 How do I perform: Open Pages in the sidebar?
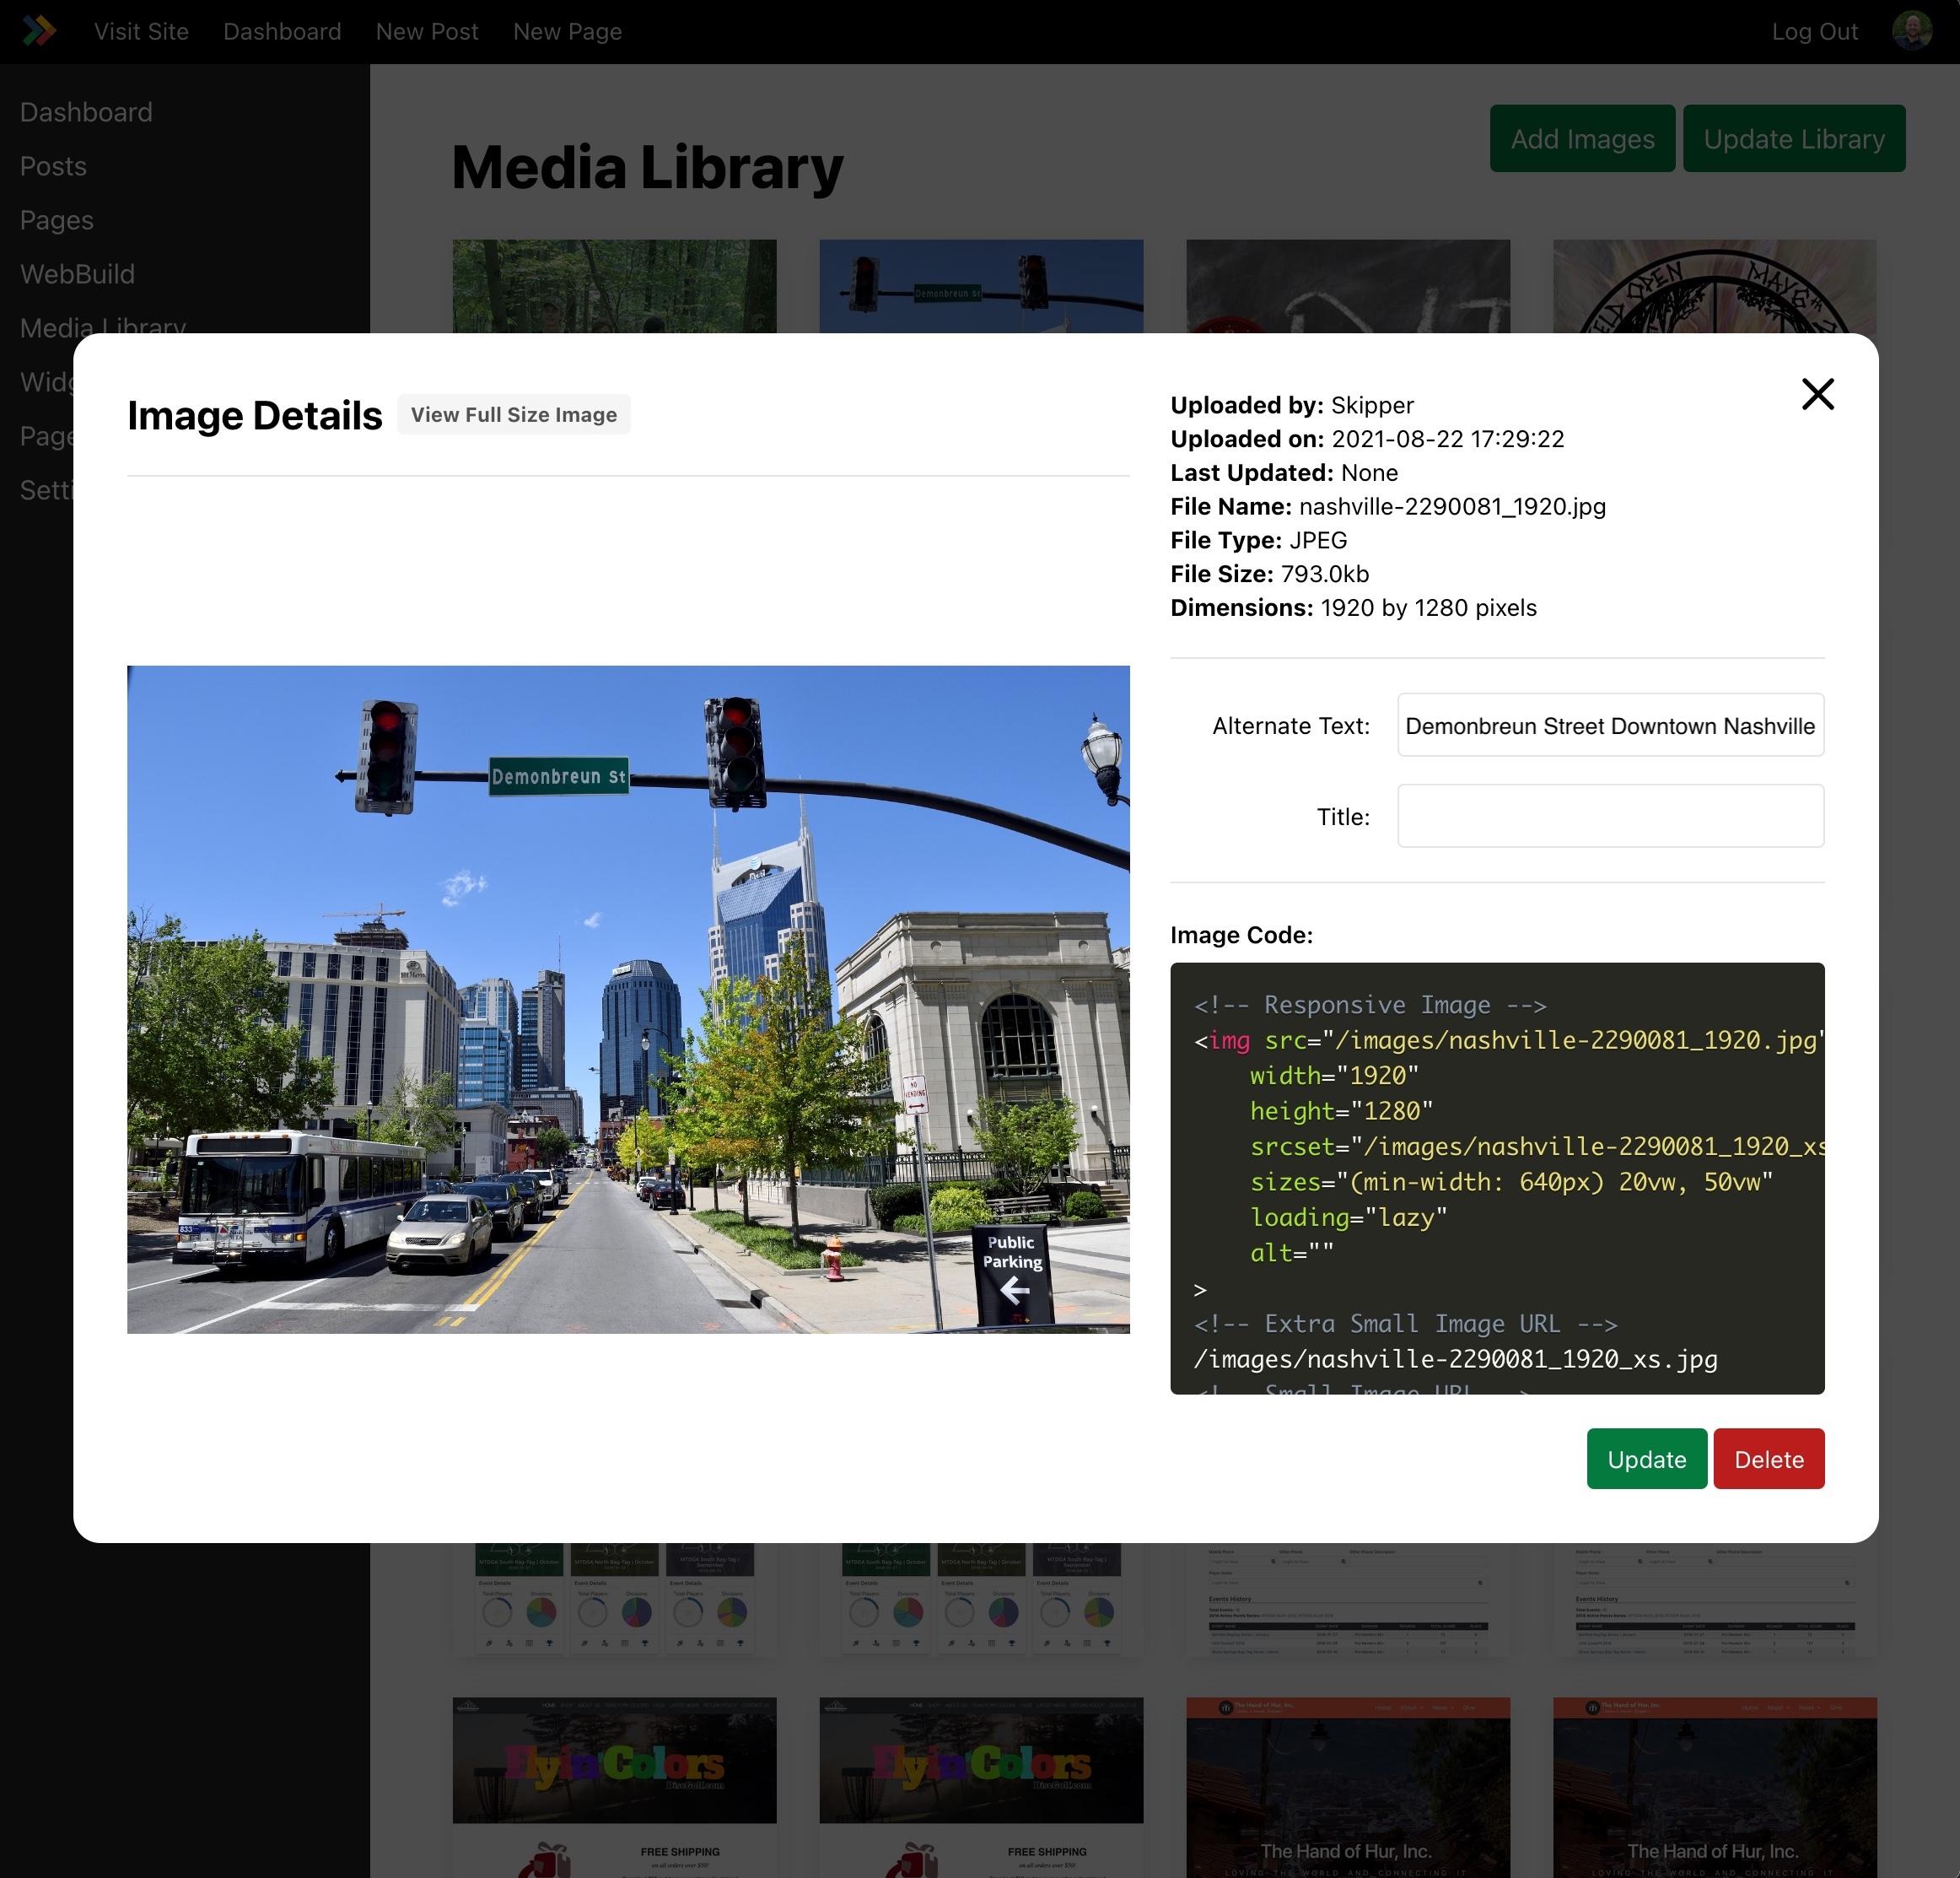[56, 220]
